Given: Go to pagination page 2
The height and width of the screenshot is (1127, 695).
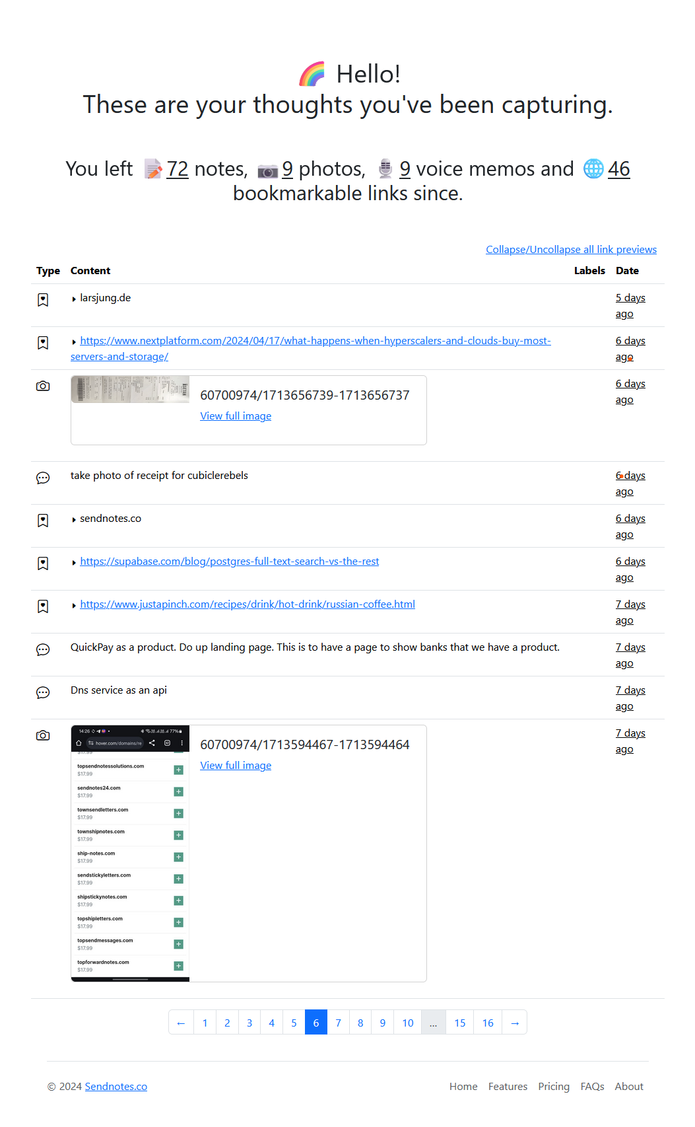Looking at the screenshot, I should point(227,1023).
